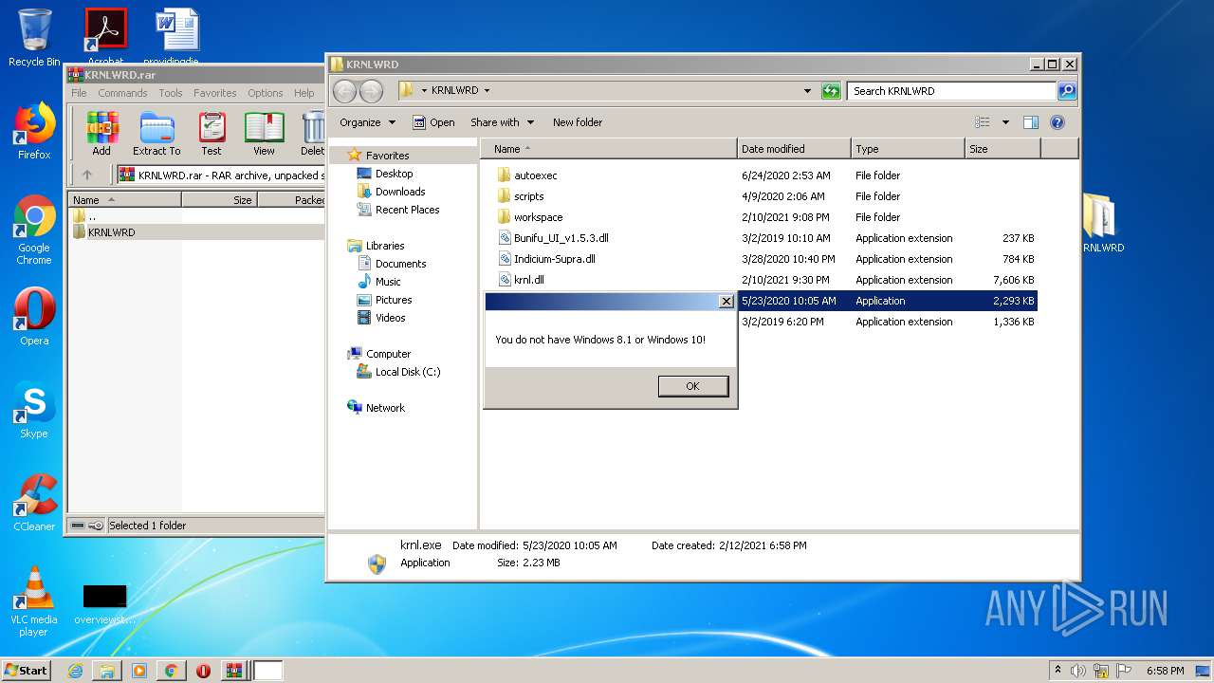The image size is (1214, 683).
Task: Click the New folder button
Action: point(578,122)
